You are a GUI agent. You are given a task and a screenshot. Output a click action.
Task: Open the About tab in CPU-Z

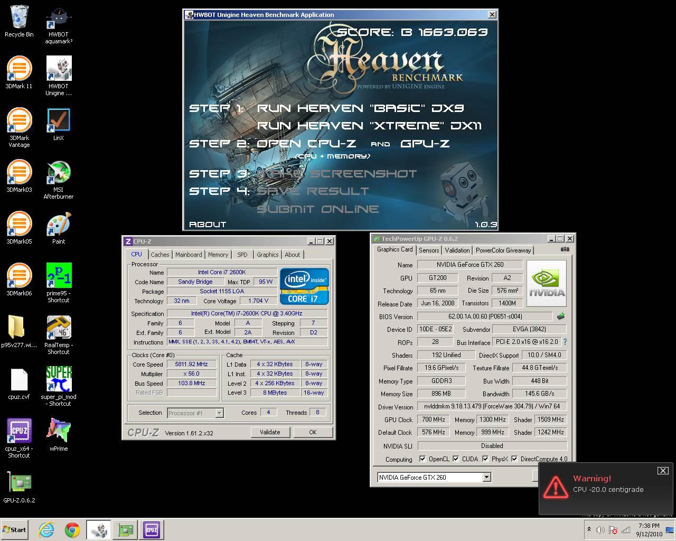[x=292, y=255]
